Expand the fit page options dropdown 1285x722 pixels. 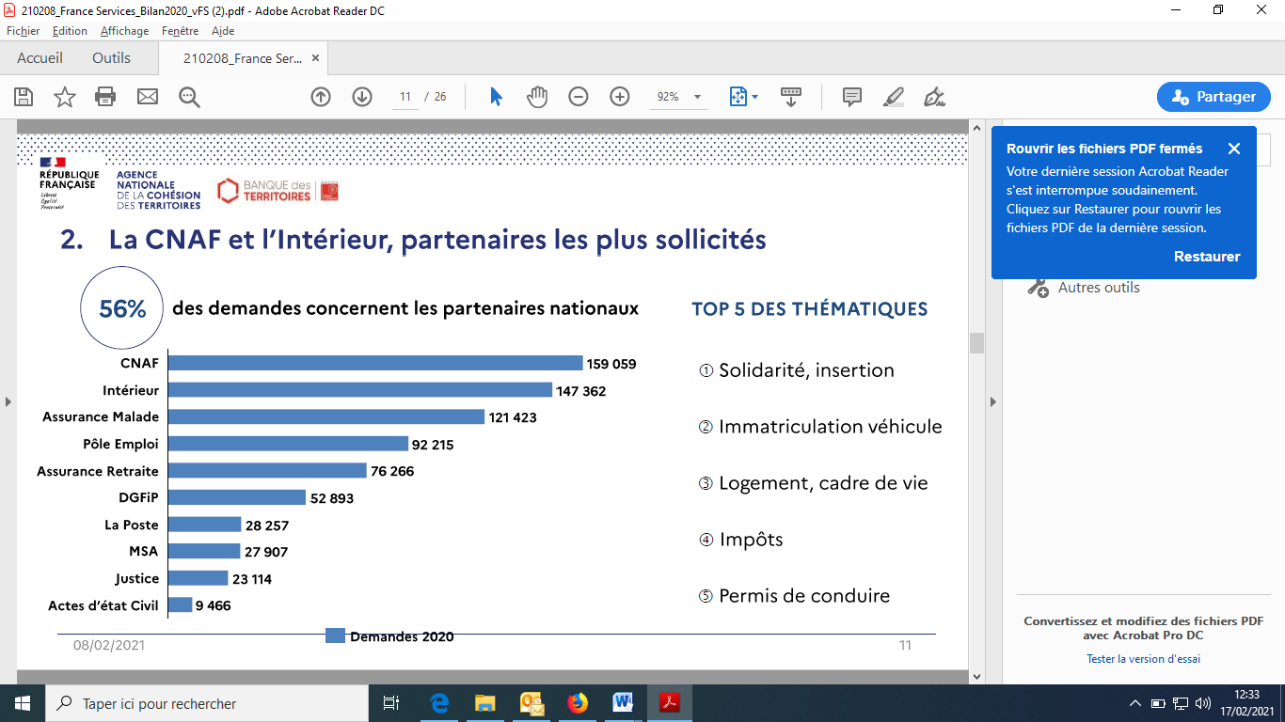click(x=754, y=97)
